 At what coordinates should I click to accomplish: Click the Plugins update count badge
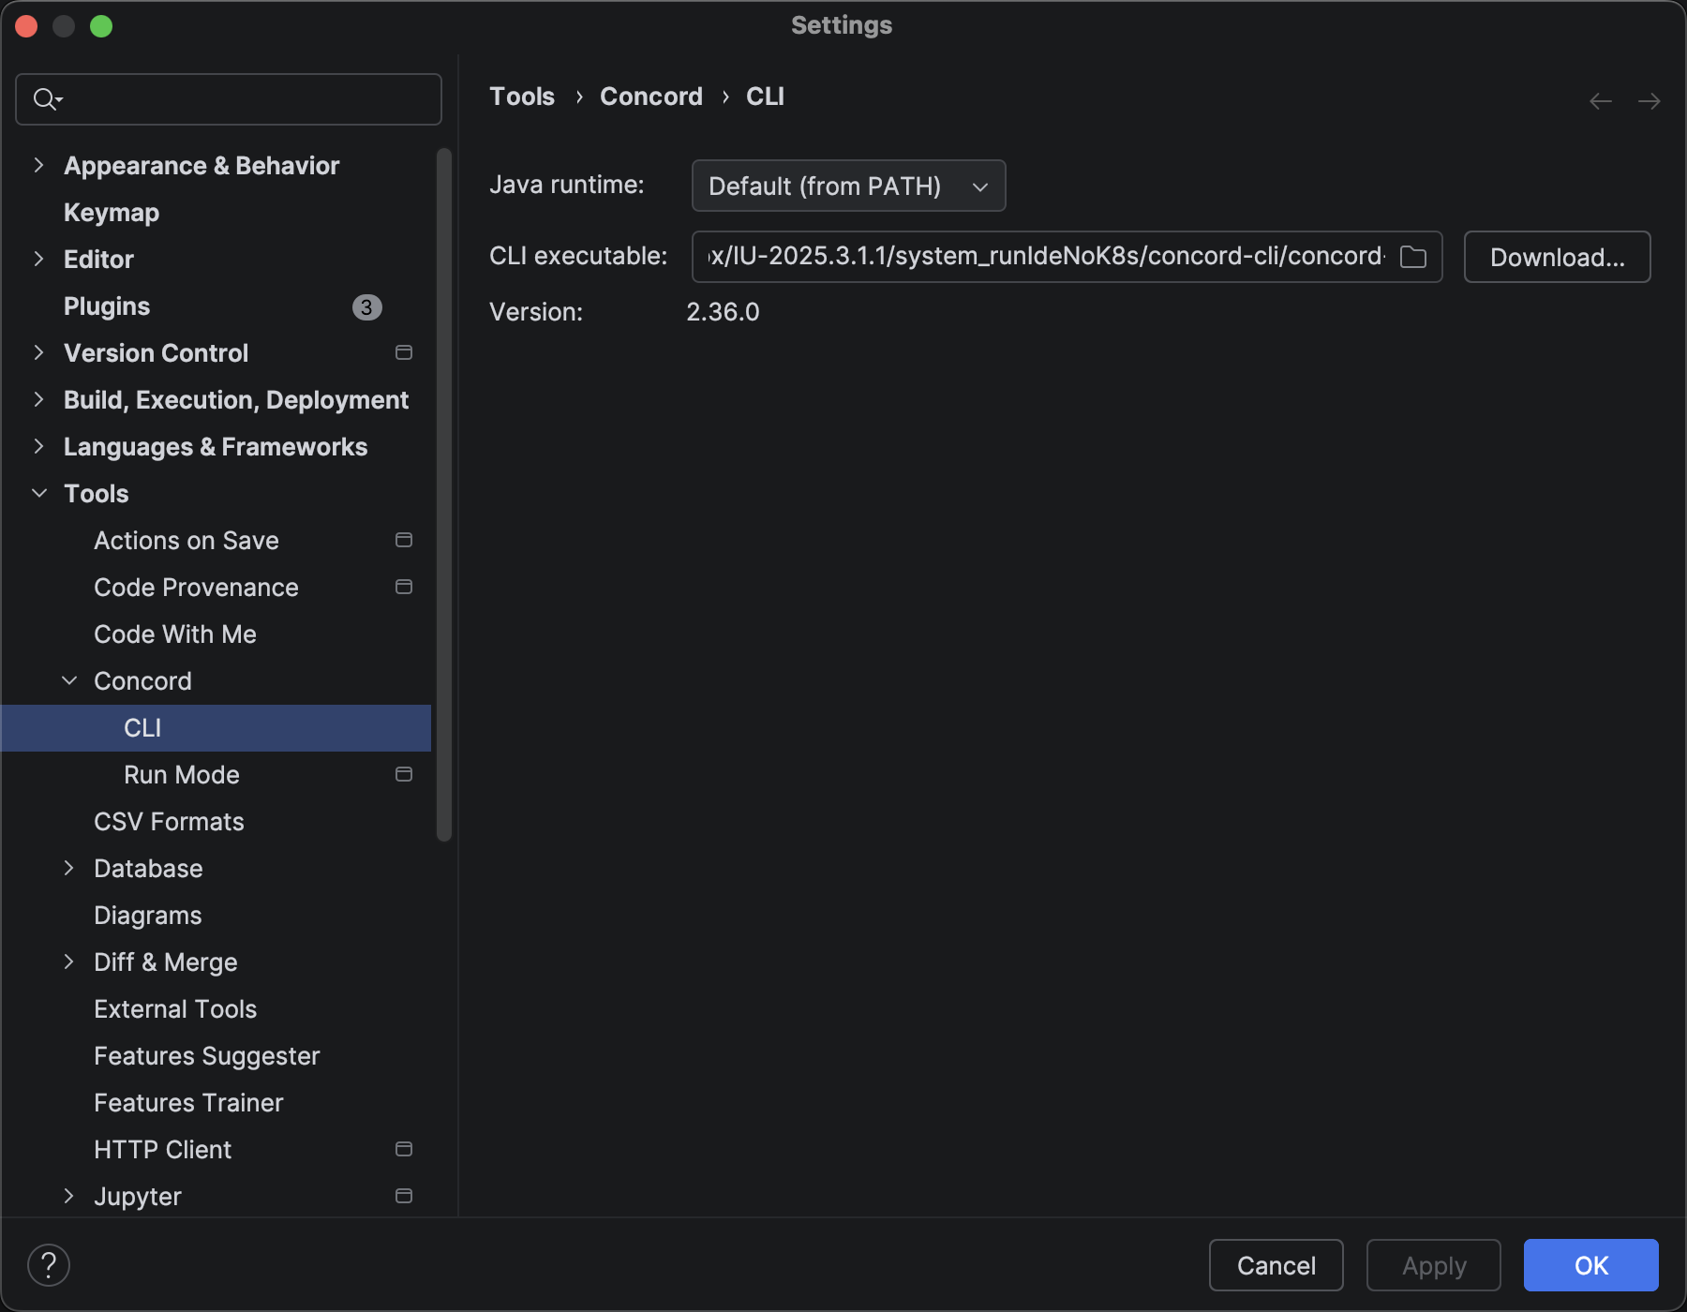pyautogui.click(x=366, y=307)
